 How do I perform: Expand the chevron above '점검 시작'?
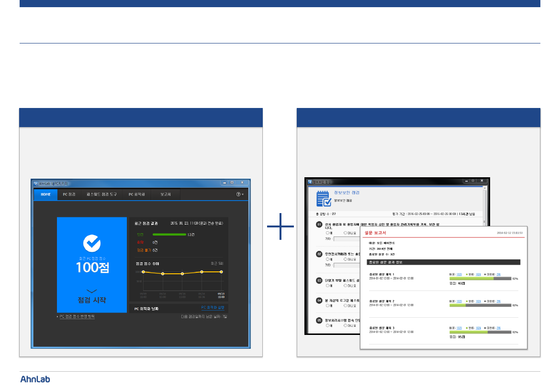tap(92, 290)
